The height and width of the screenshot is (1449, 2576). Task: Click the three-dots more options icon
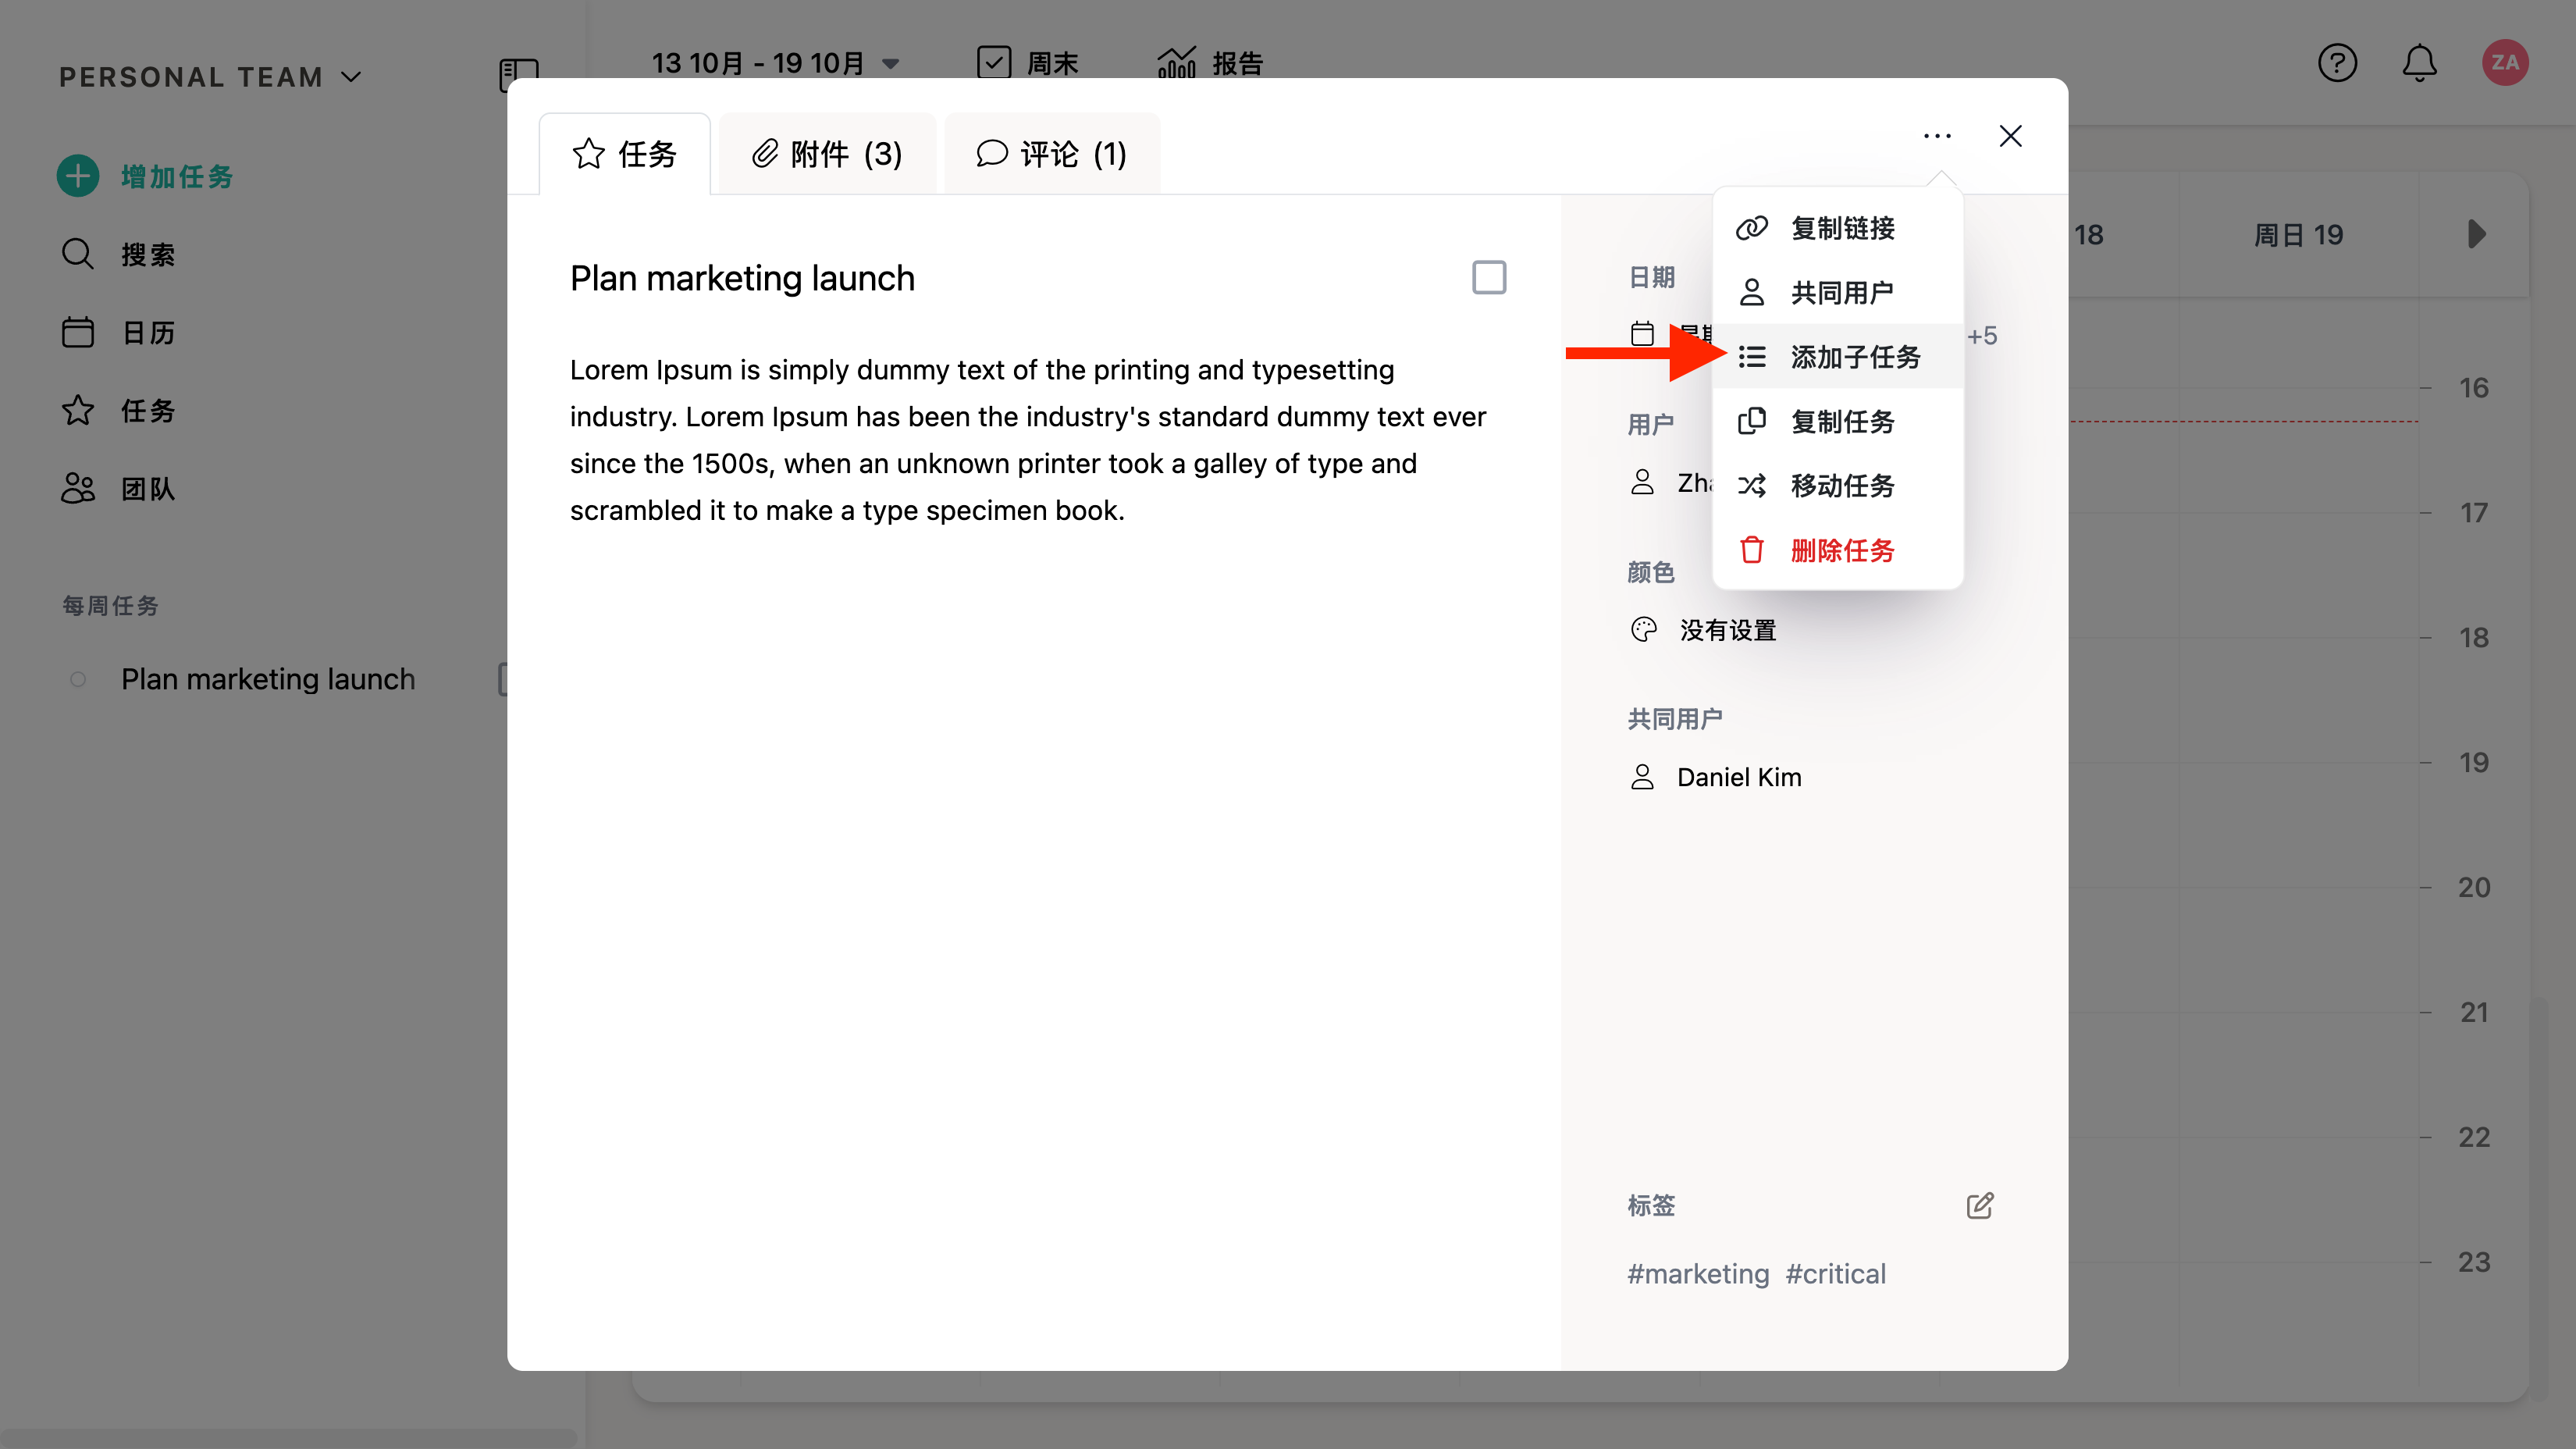click(x=1937, y=136)
